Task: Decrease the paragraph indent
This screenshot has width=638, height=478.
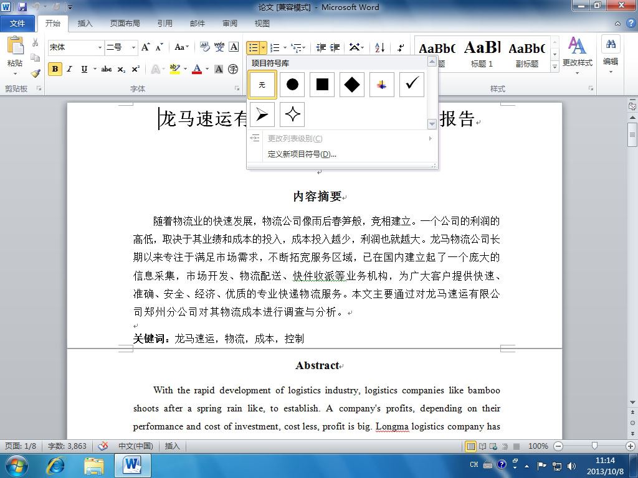Action: [x=321, y=48]
